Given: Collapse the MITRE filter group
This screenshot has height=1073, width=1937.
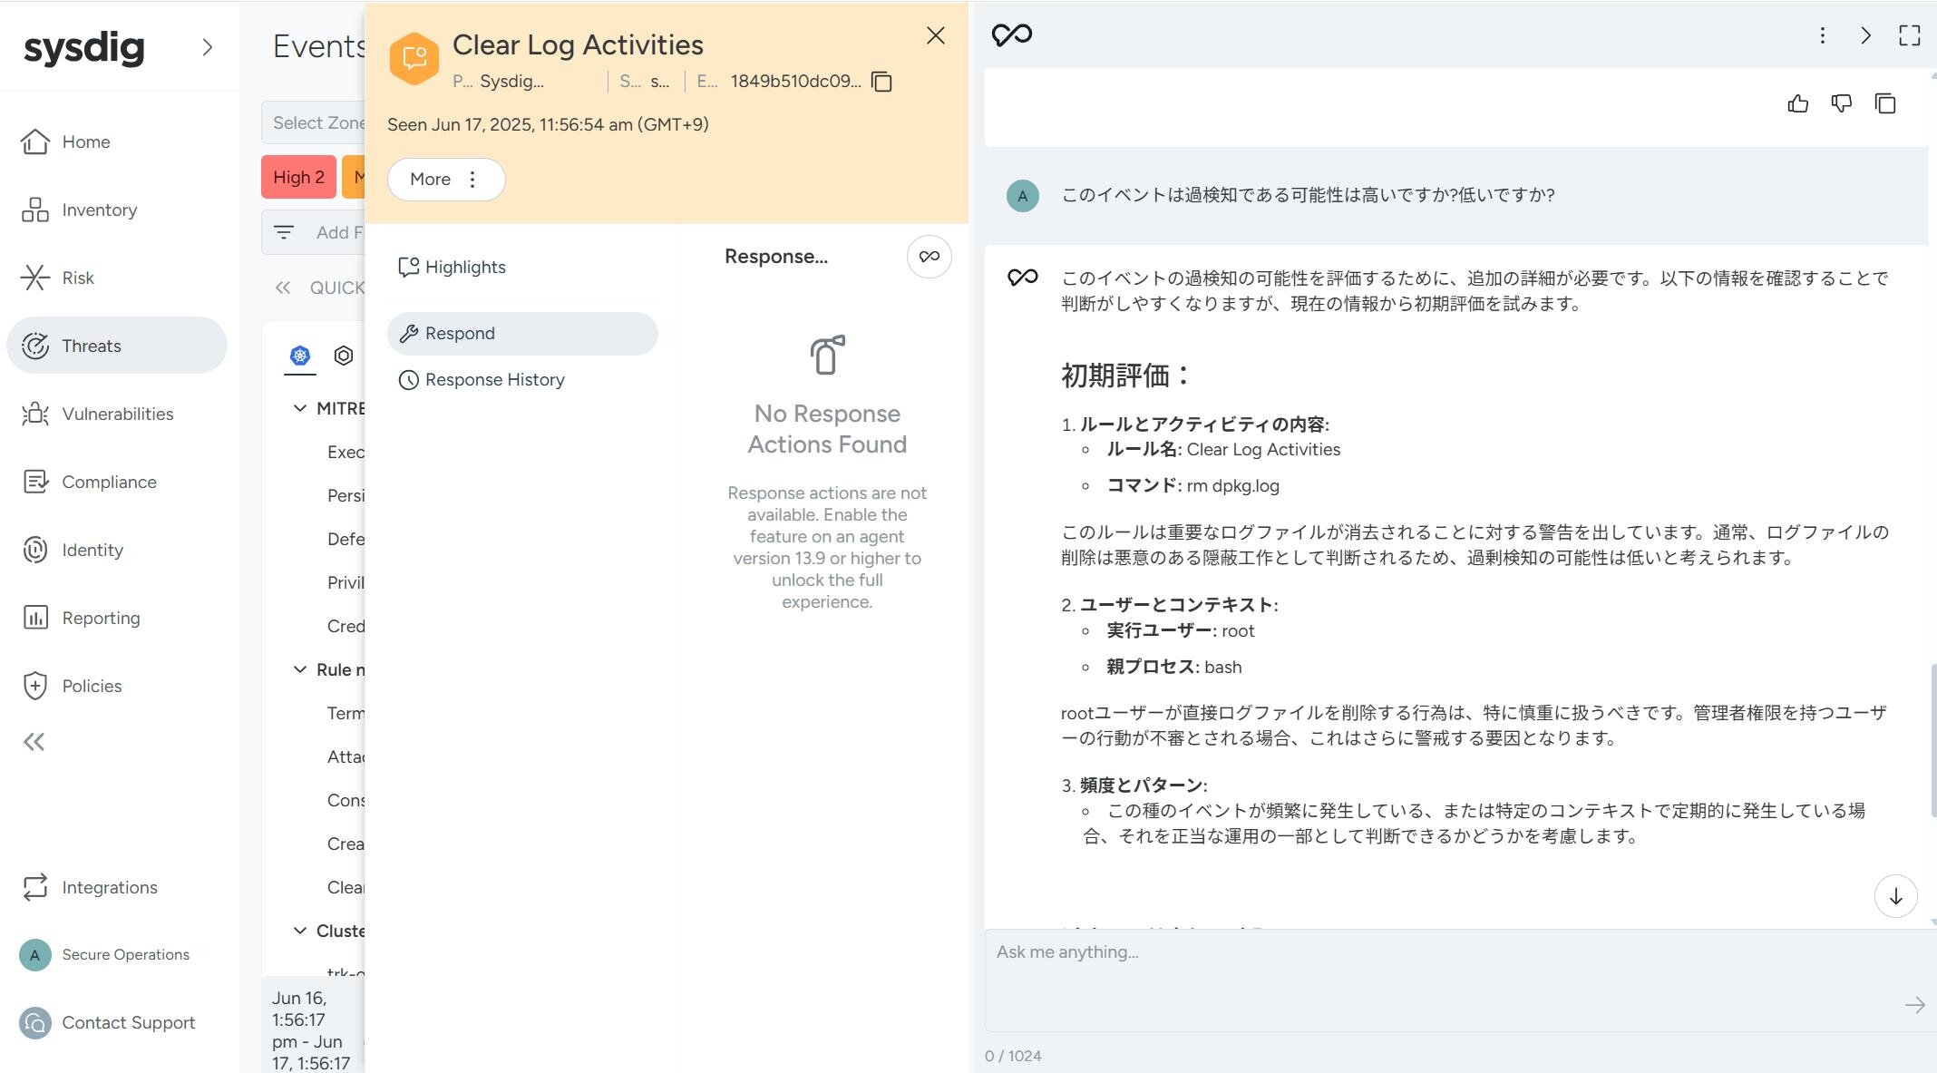Looking at the screenshot, I should click(x=300, y=408).
